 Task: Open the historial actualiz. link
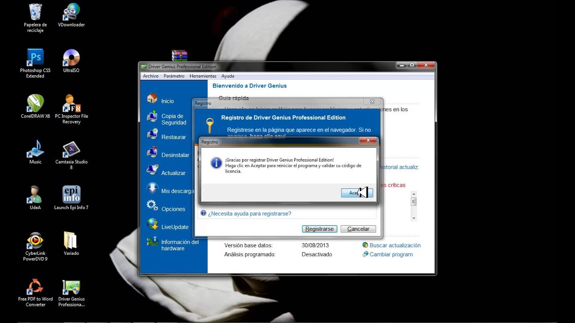tap(399, 167)
